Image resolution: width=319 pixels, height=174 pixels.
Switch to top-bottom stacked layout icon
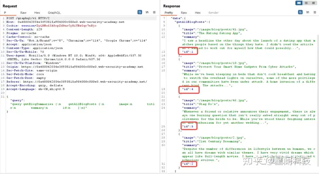click(x=306, y=3)
